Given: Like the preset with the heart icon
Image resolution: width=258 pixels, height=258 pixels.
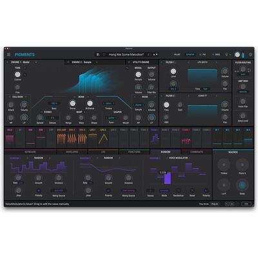Looking at the screenshot, I should [104, 55].
